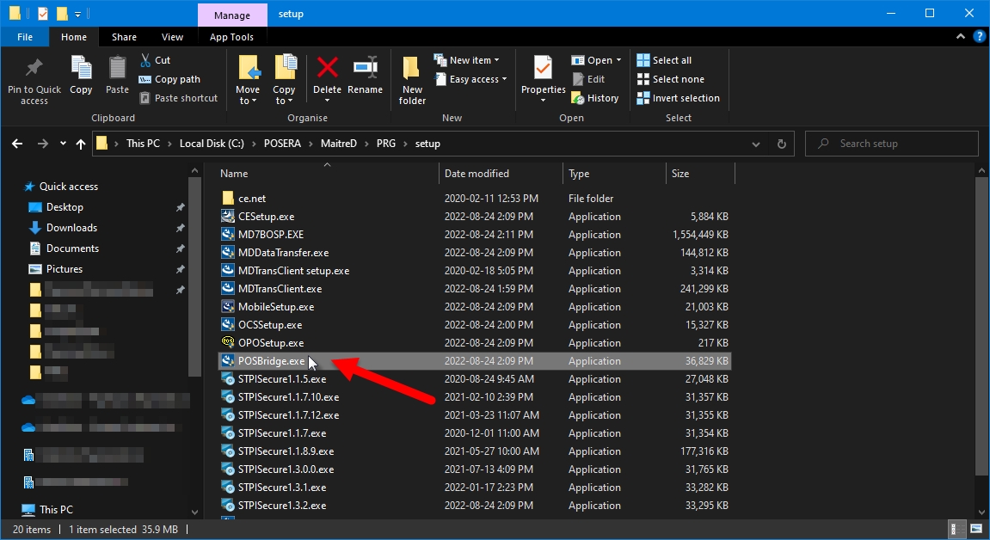Open address bar history dropdown
Image resolution: width=990 pixels, height=540 pixels.
(x=759, y=144)
